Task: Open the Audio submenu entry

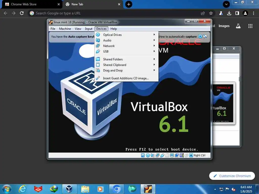Action: 126,40
